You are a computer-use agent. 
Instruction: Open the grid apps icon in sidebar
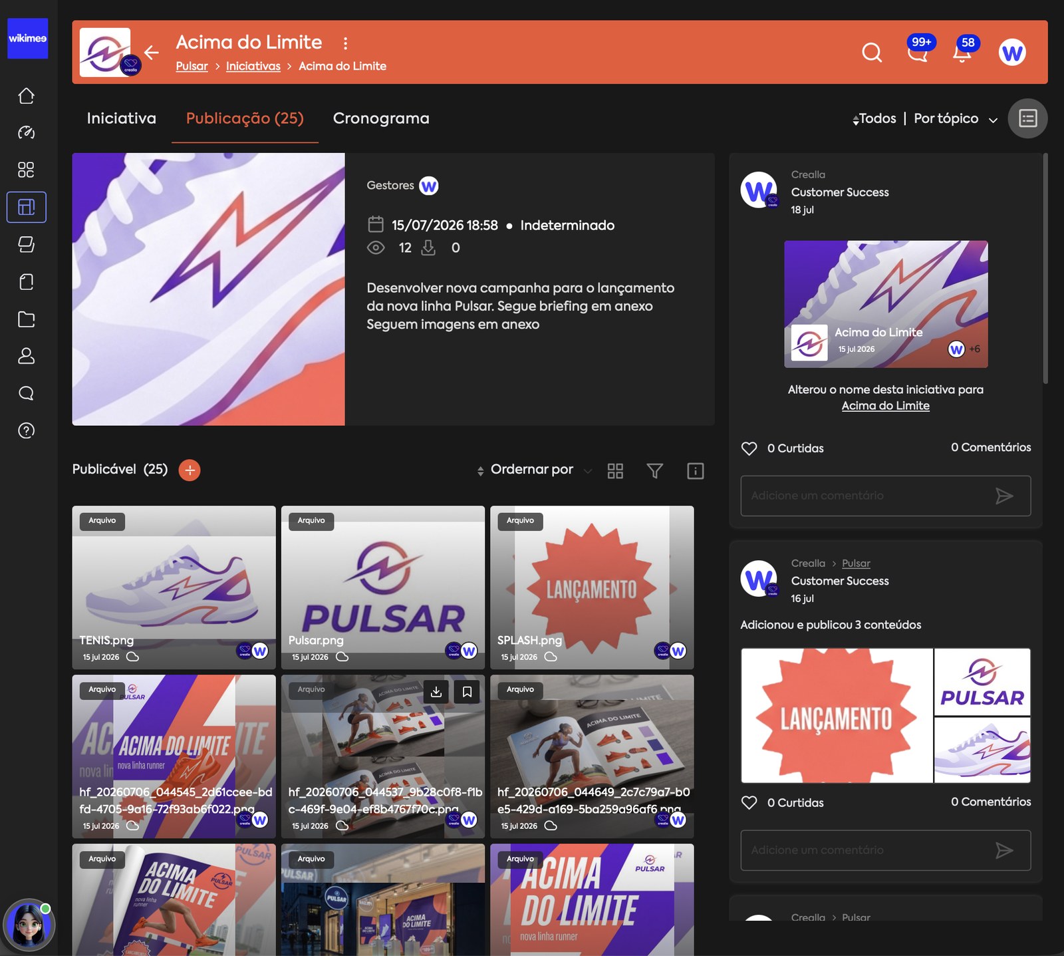coord(26,170)
